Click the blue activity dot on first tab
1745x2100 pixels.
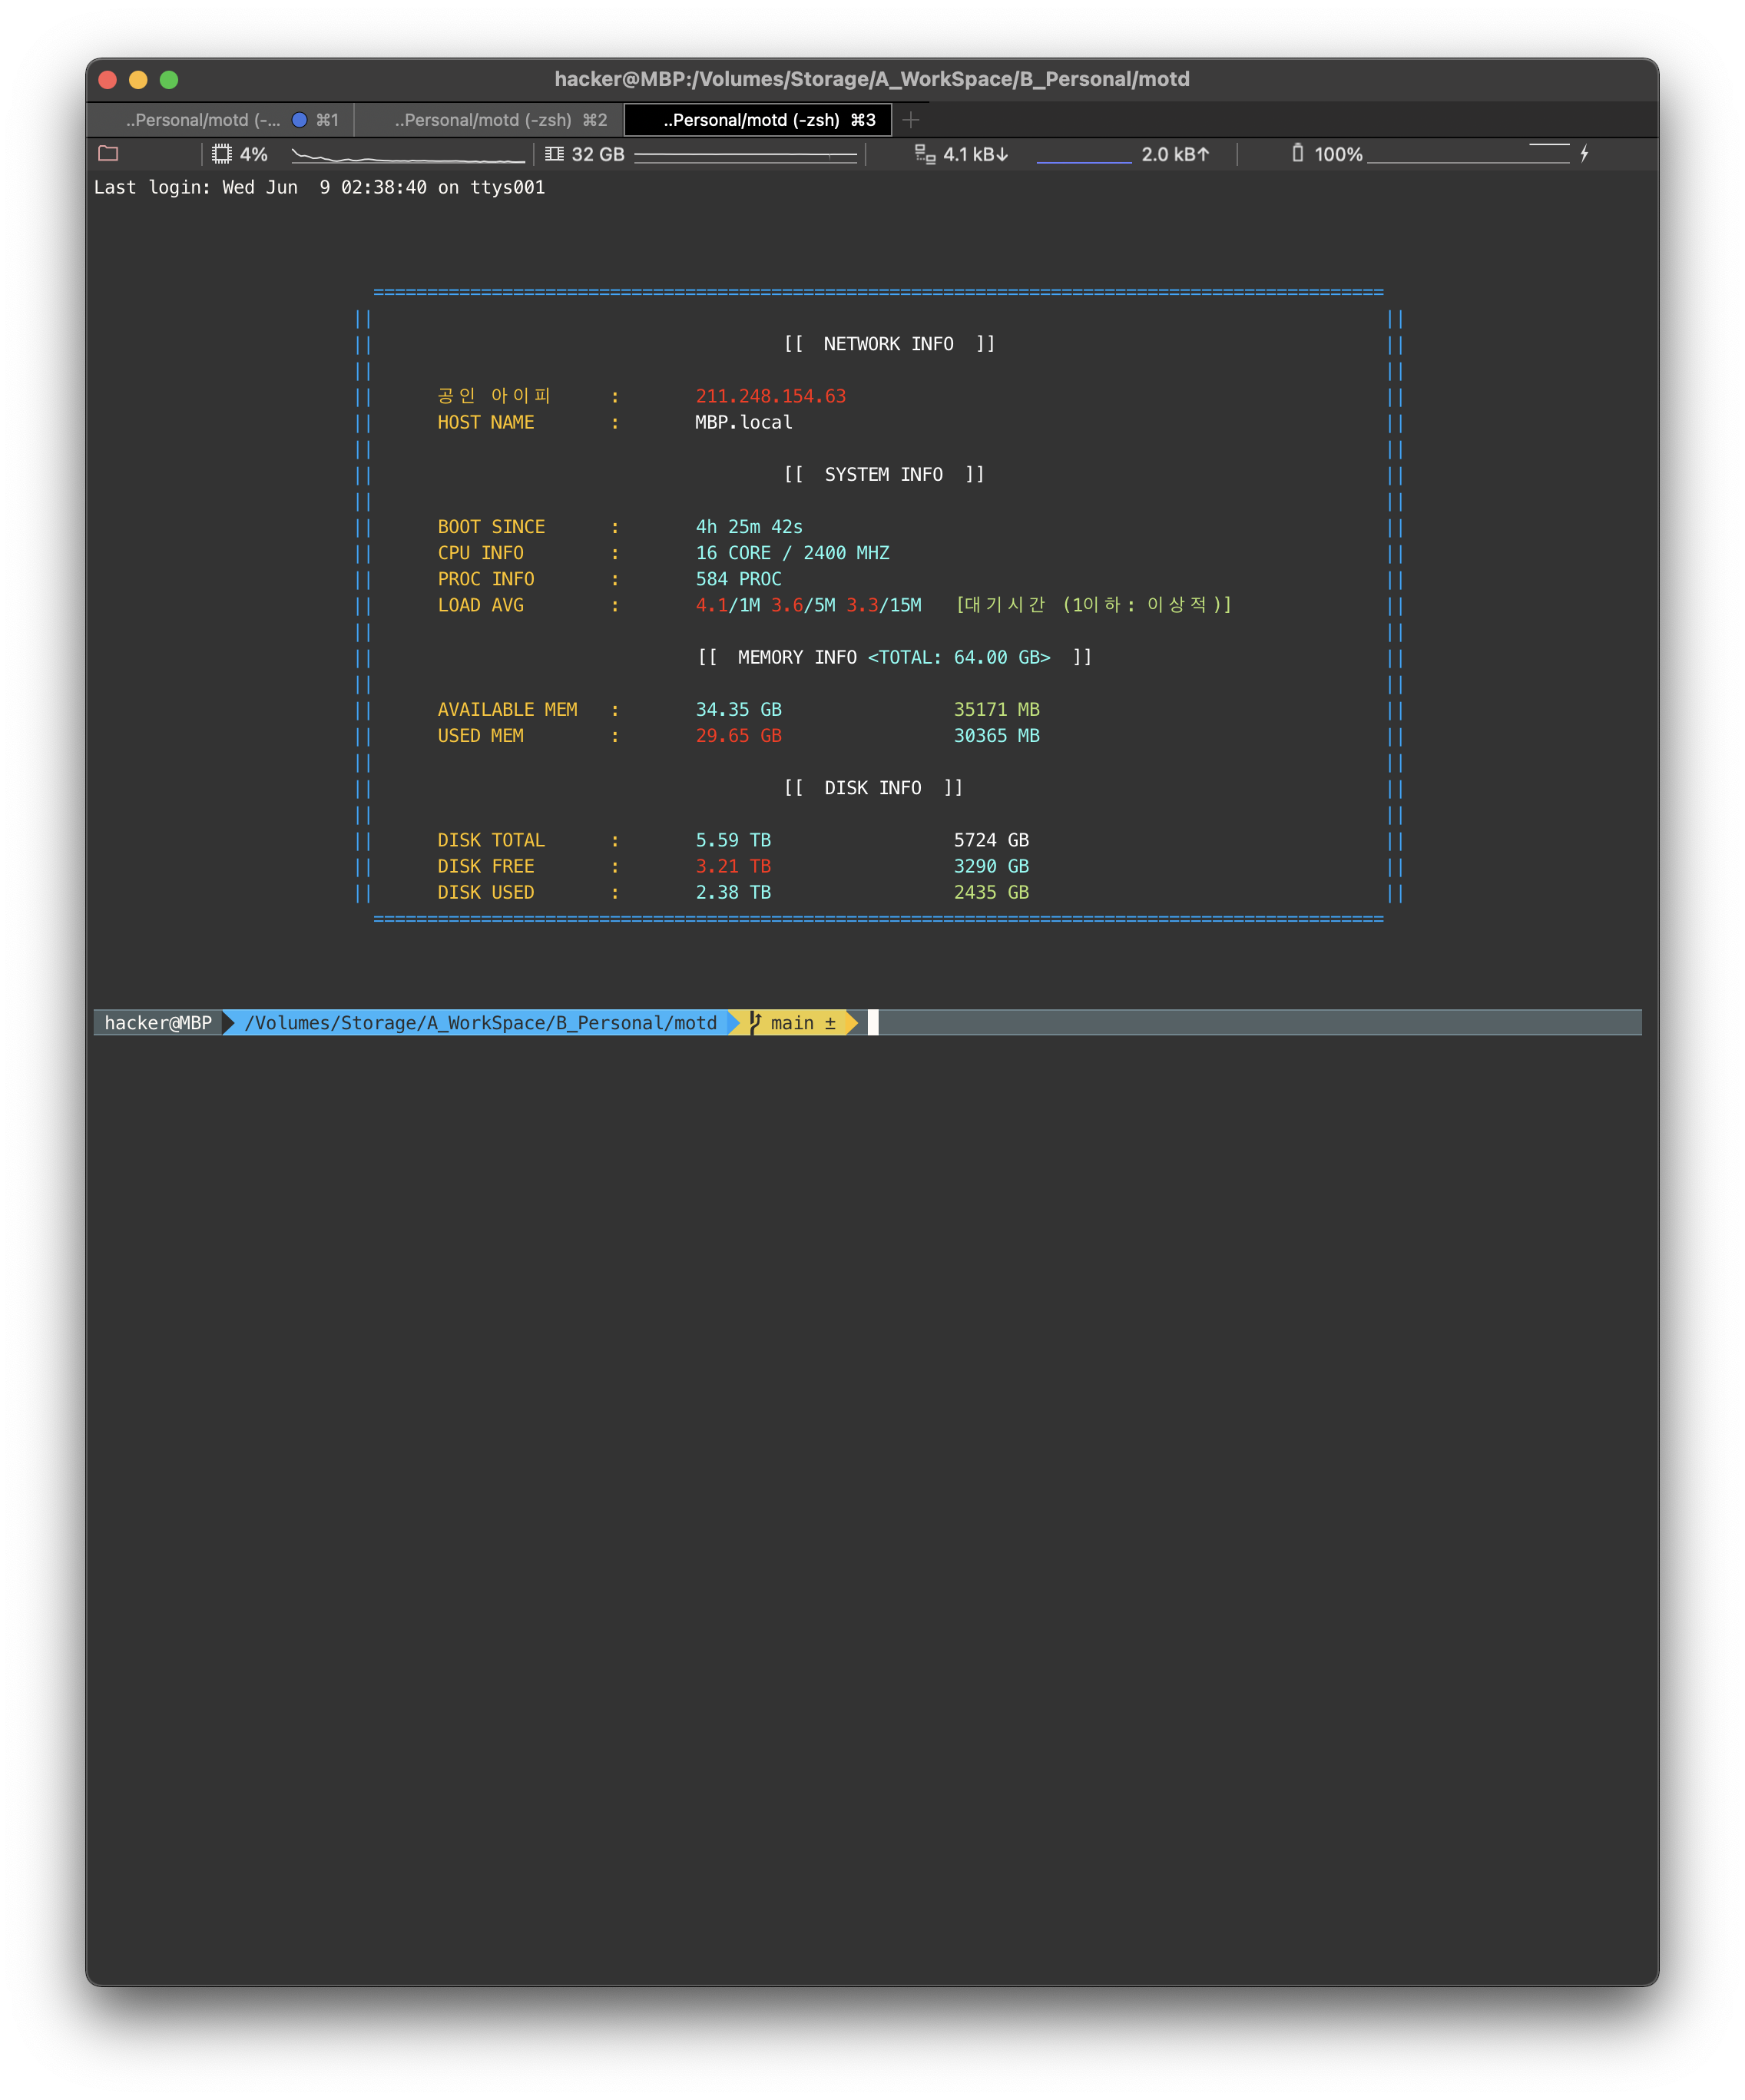(x=299, y=120)
